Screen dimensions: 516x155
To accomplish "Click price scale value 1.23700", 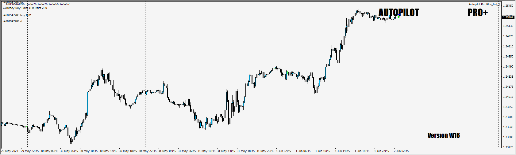I will click(509, 117).
